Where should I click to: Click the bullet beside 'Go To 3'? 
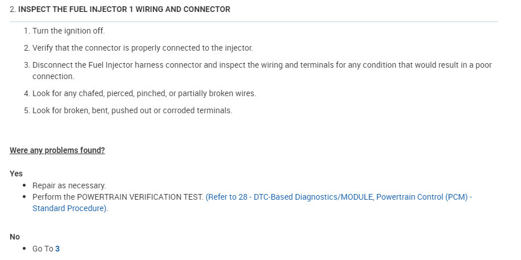24,249
